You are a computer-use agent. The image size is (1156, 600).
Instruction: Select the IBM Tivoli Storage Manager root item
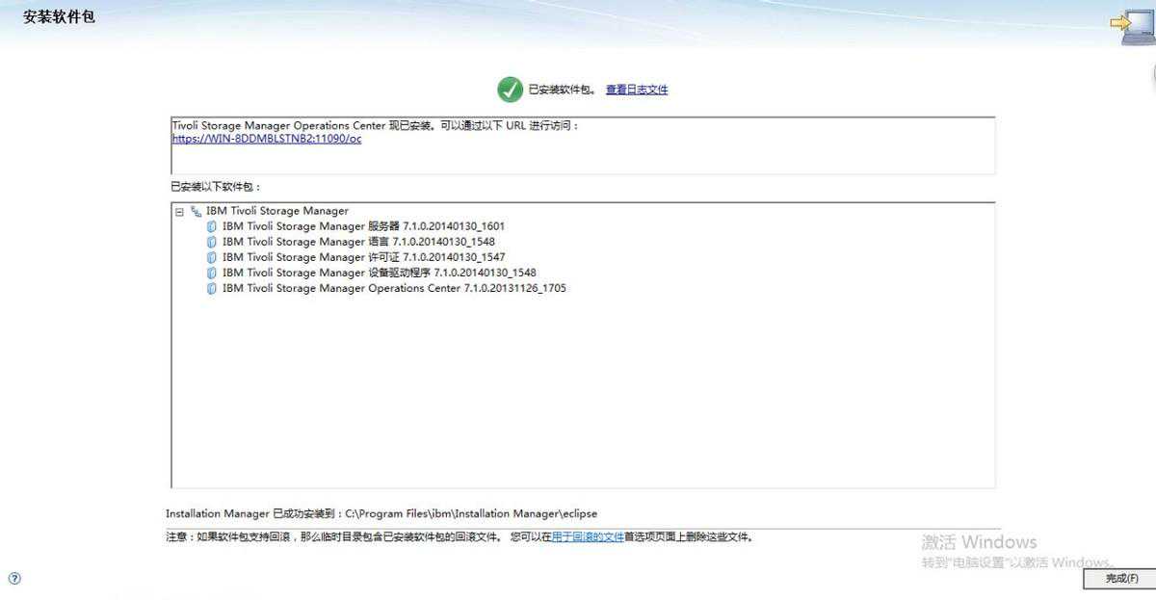click(277, 211)
